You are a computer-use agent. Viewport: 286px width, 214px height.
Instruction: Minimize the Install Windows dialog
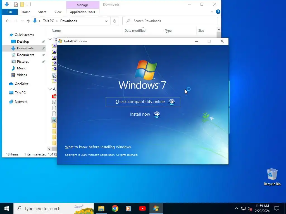click(x=197, y=41)
